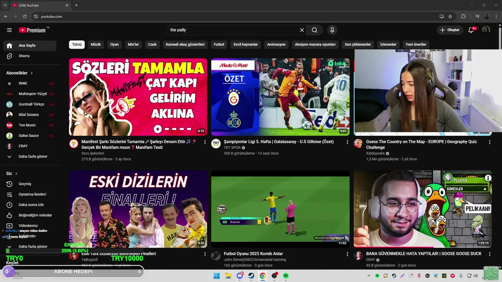Select the Tümü filter chip
502x282 pixels.
(77, 45)
